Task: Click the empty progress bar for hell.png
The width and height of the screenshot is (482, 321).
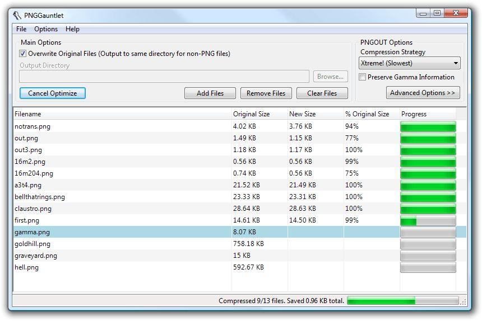Action: pos(428,267)
